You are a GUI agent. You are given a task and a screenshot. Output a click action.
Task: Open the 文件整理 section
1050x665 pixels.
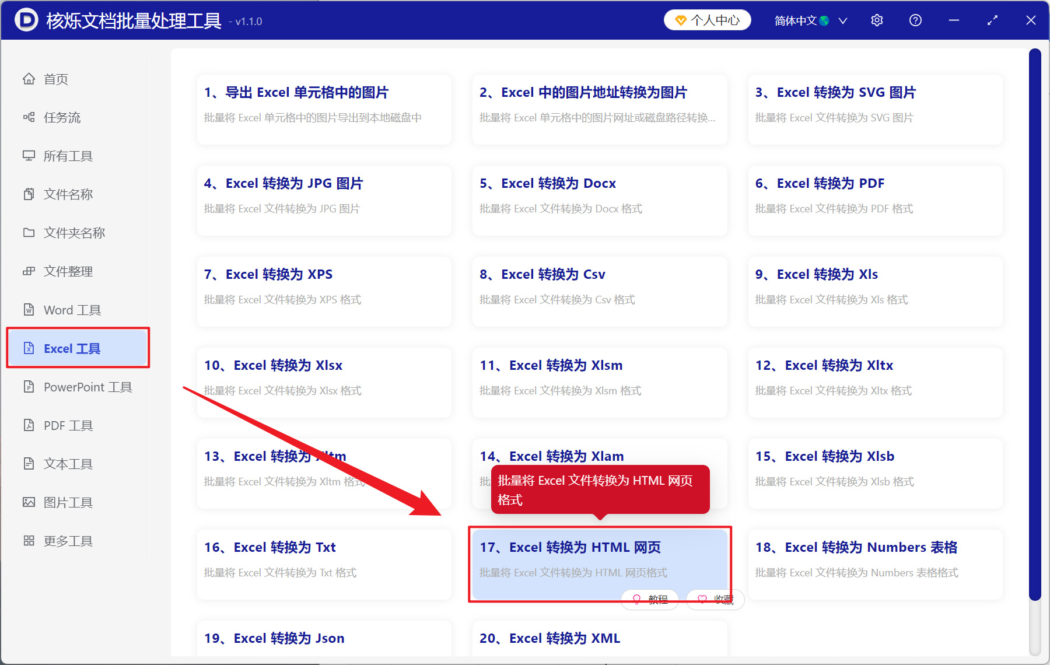pyautogui.click(x=68, y=271)
